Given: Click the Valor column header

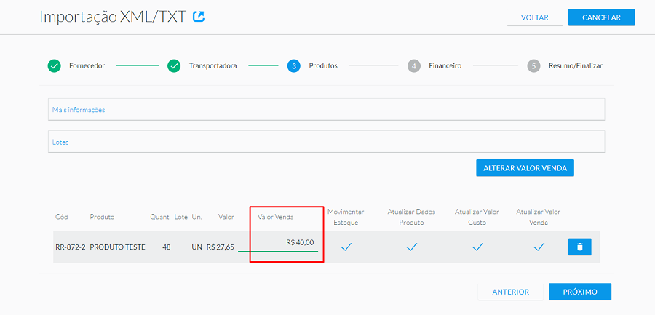Looking at the screenshot, I should [x=226, y=217].
